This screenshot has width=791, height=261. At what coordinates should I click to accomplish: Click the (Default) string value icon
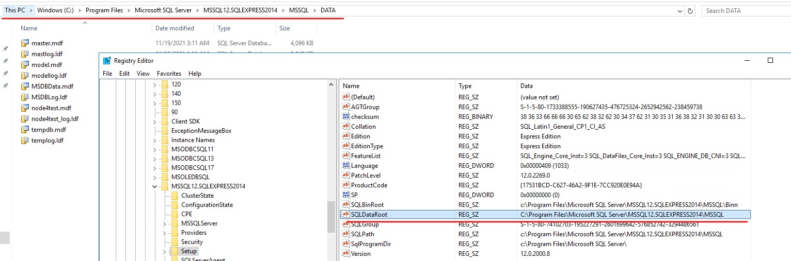(346, 97)
